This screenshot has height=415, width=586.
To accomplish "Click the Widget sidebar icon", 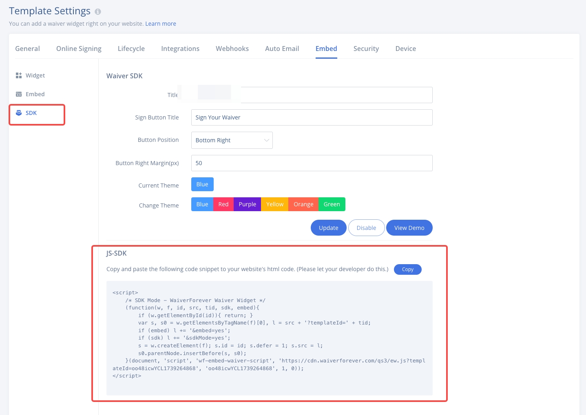I will (x=19, y=75).
